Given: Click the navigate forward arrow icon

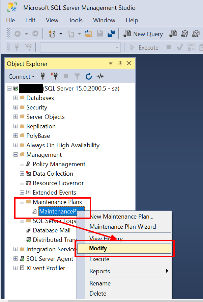Looking at the screenshot, I should click(35, 34).
